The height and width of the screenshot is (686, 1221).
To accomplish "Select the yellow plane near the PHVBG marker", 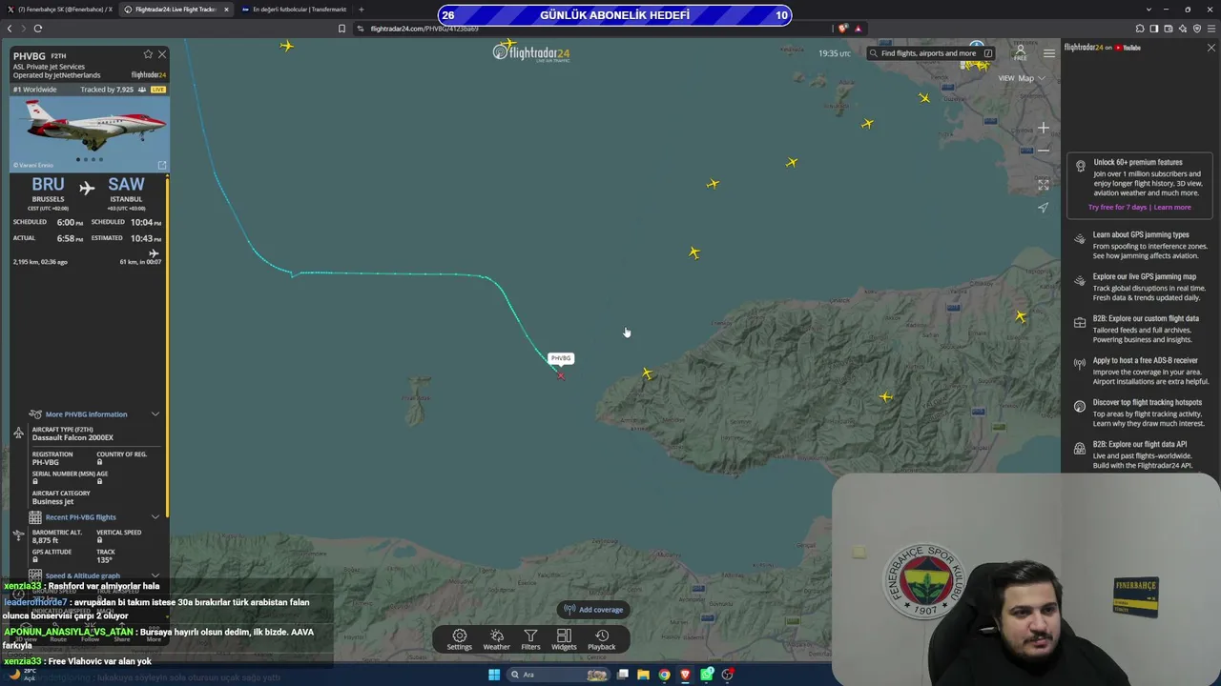I will [648, 374].
